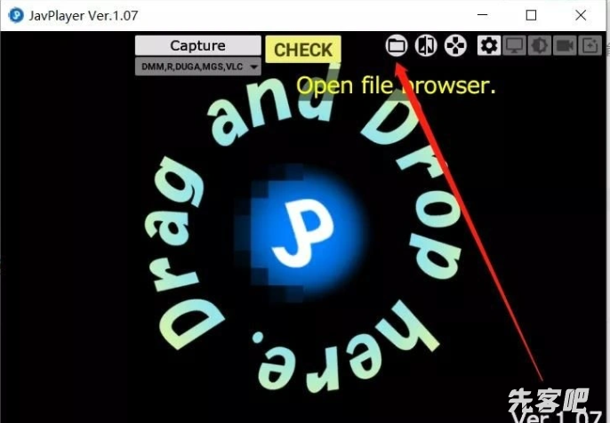Open settings with the gear icon
Viewport: 610px width, 423px height.
pyautogui.click(x=488, y=45)
